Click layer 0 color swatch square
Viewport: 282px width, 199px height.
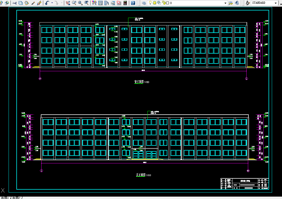click(168, 3)
